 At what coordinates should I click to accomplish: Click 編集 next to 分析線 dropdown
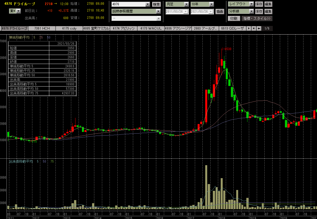[x=268, y=12]
